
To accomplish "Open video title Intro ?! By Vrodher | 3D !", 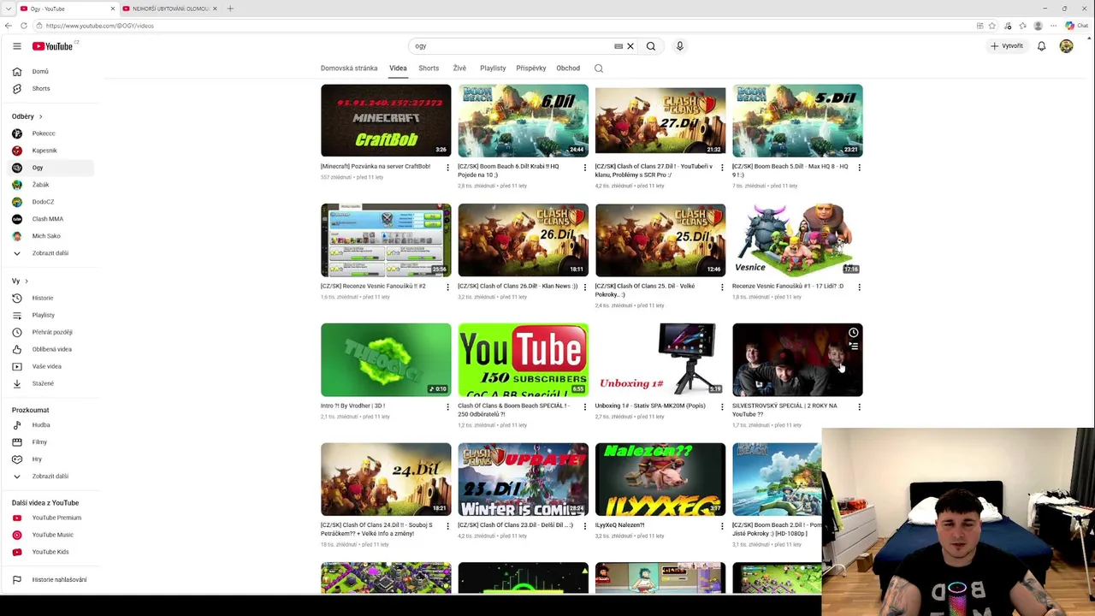I will (x=352, y=406).
